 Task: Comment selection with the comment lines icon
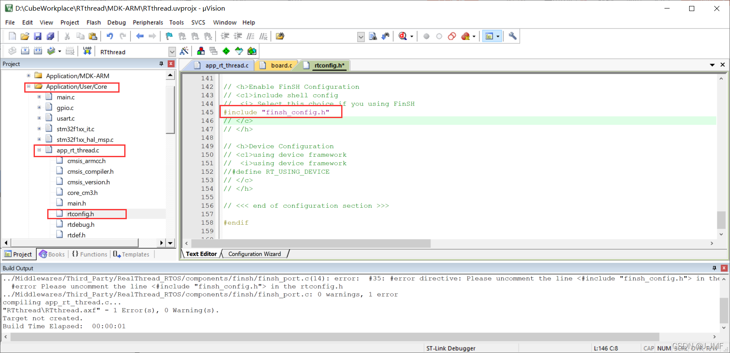[251, 36]
